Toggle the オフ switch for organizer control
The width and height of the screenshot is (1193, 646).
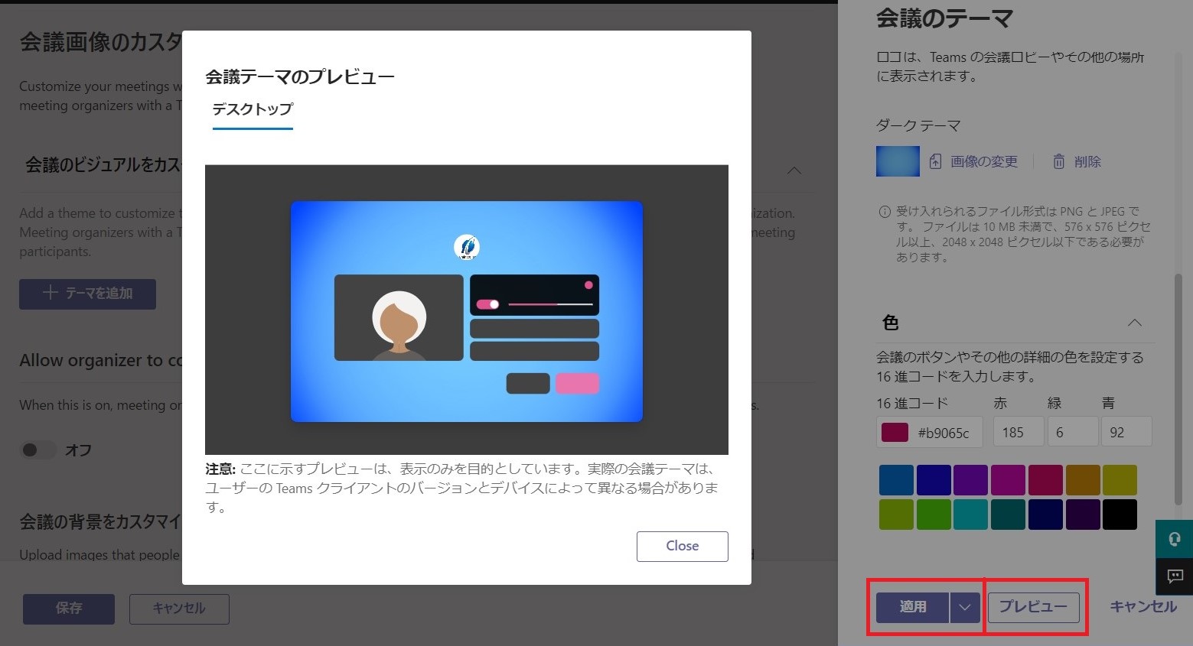[x=37, y=450]
